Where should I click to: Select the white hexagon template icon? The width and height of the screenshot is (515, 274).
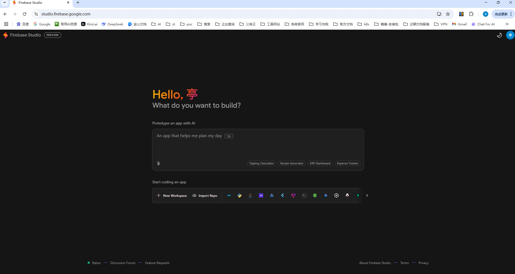point(337,195)
